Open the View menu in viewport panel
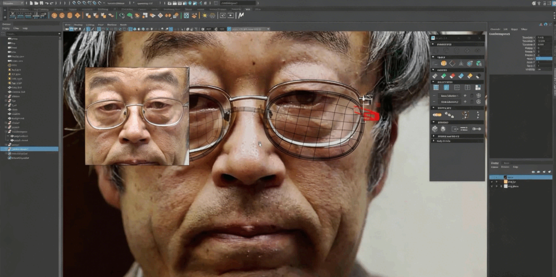This screenshot has width=556, height=277. (67, 25)
